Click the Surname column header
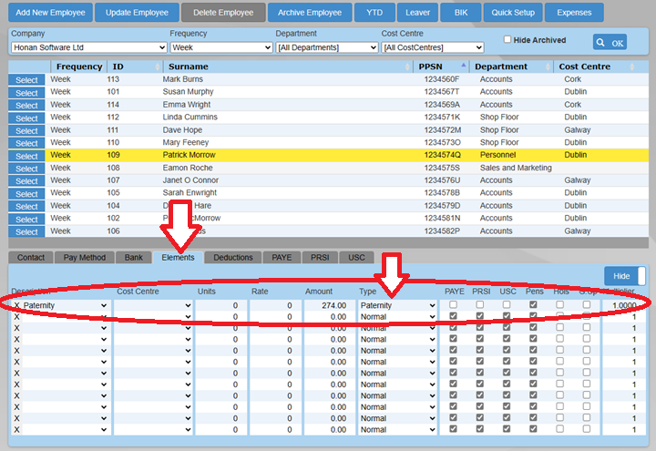656x451 pixels. [187, 67]
